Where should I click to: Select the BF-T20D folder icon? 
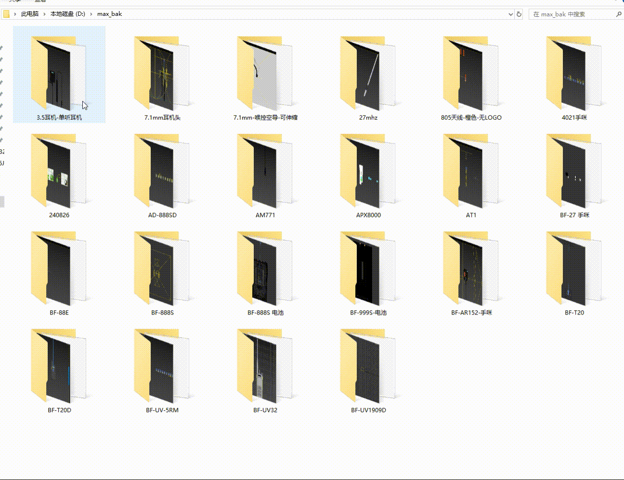pos(59,366)
